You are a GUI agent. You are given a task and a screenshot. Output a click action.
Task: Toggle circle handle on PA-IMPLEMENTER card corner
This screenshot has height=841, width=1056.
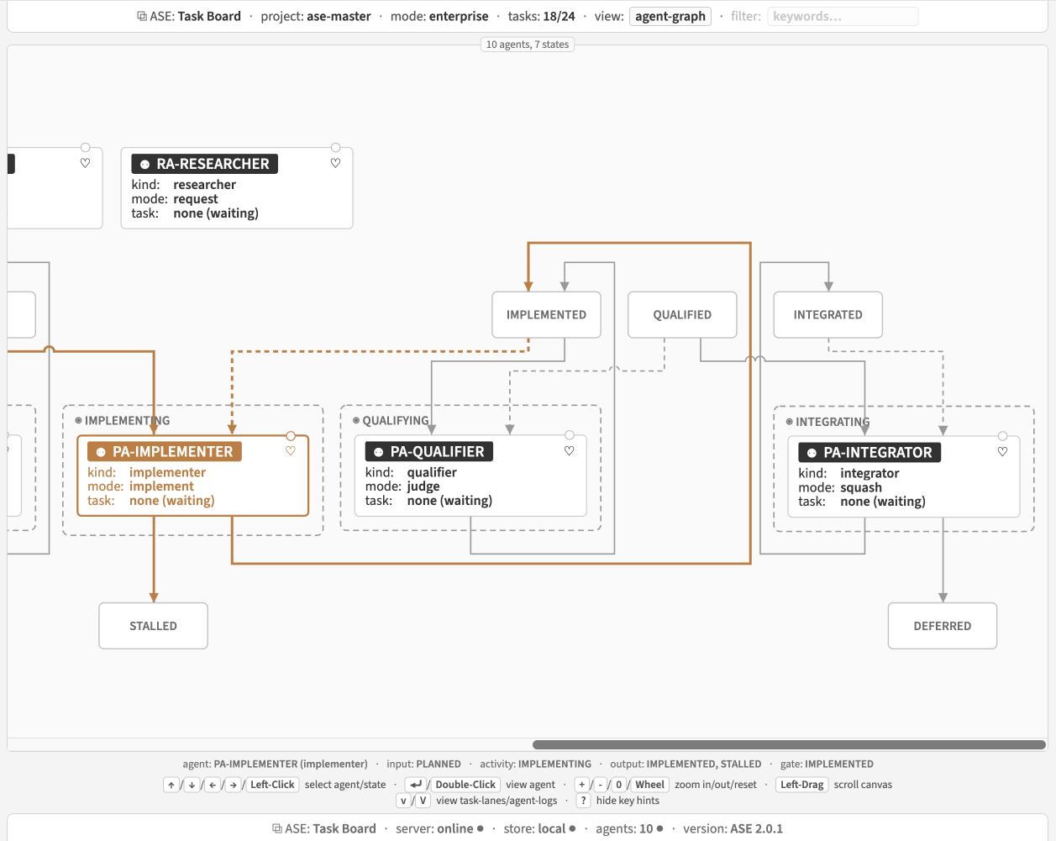[x=291, y=436]
